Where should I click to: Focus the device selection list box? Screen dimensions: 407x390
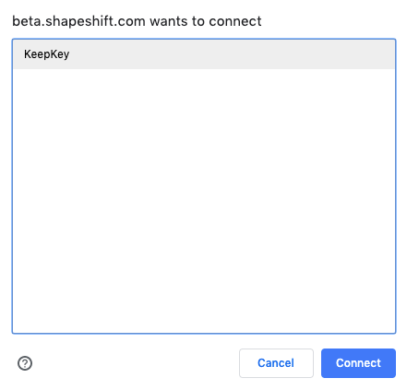[204, 186]
